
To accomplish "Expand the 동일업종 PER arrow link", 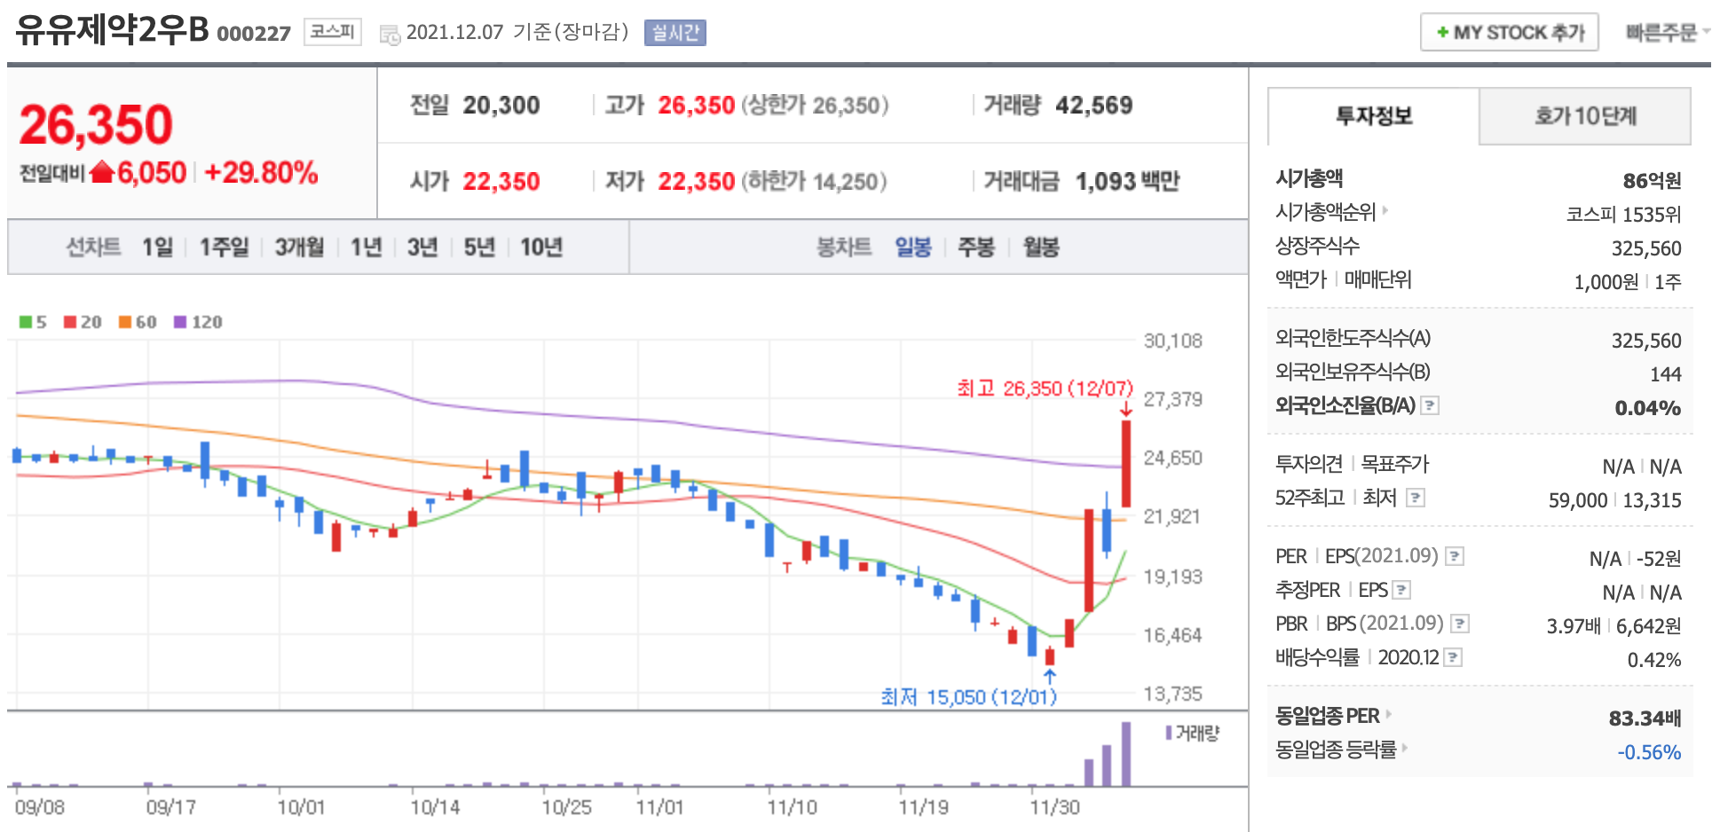I will click(1388, 714).
